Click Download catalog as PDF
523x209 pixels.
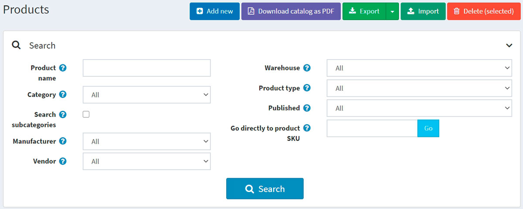(x=291, y=11)
